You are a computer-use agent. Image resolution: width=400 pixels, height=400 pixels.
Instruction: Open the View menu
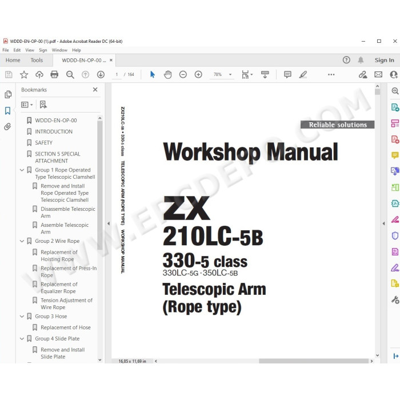(x=30, y=50)
